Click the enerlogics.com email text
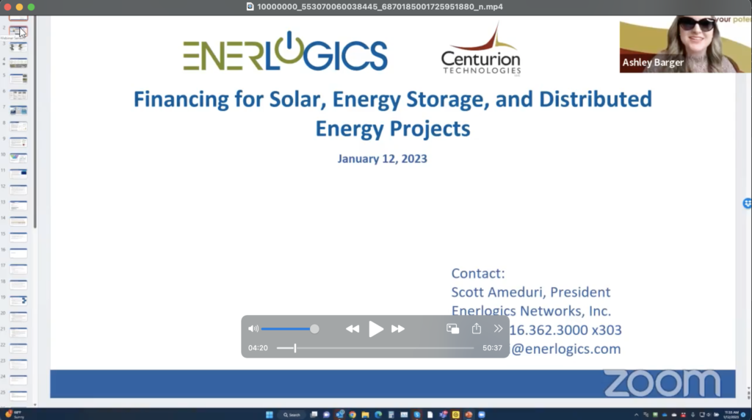The image size is (752, 420). click(x=566, y=349)
